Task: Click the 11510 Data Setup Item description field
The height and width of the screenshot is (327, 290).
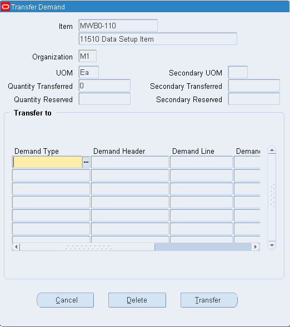Action: click(158, 39)
